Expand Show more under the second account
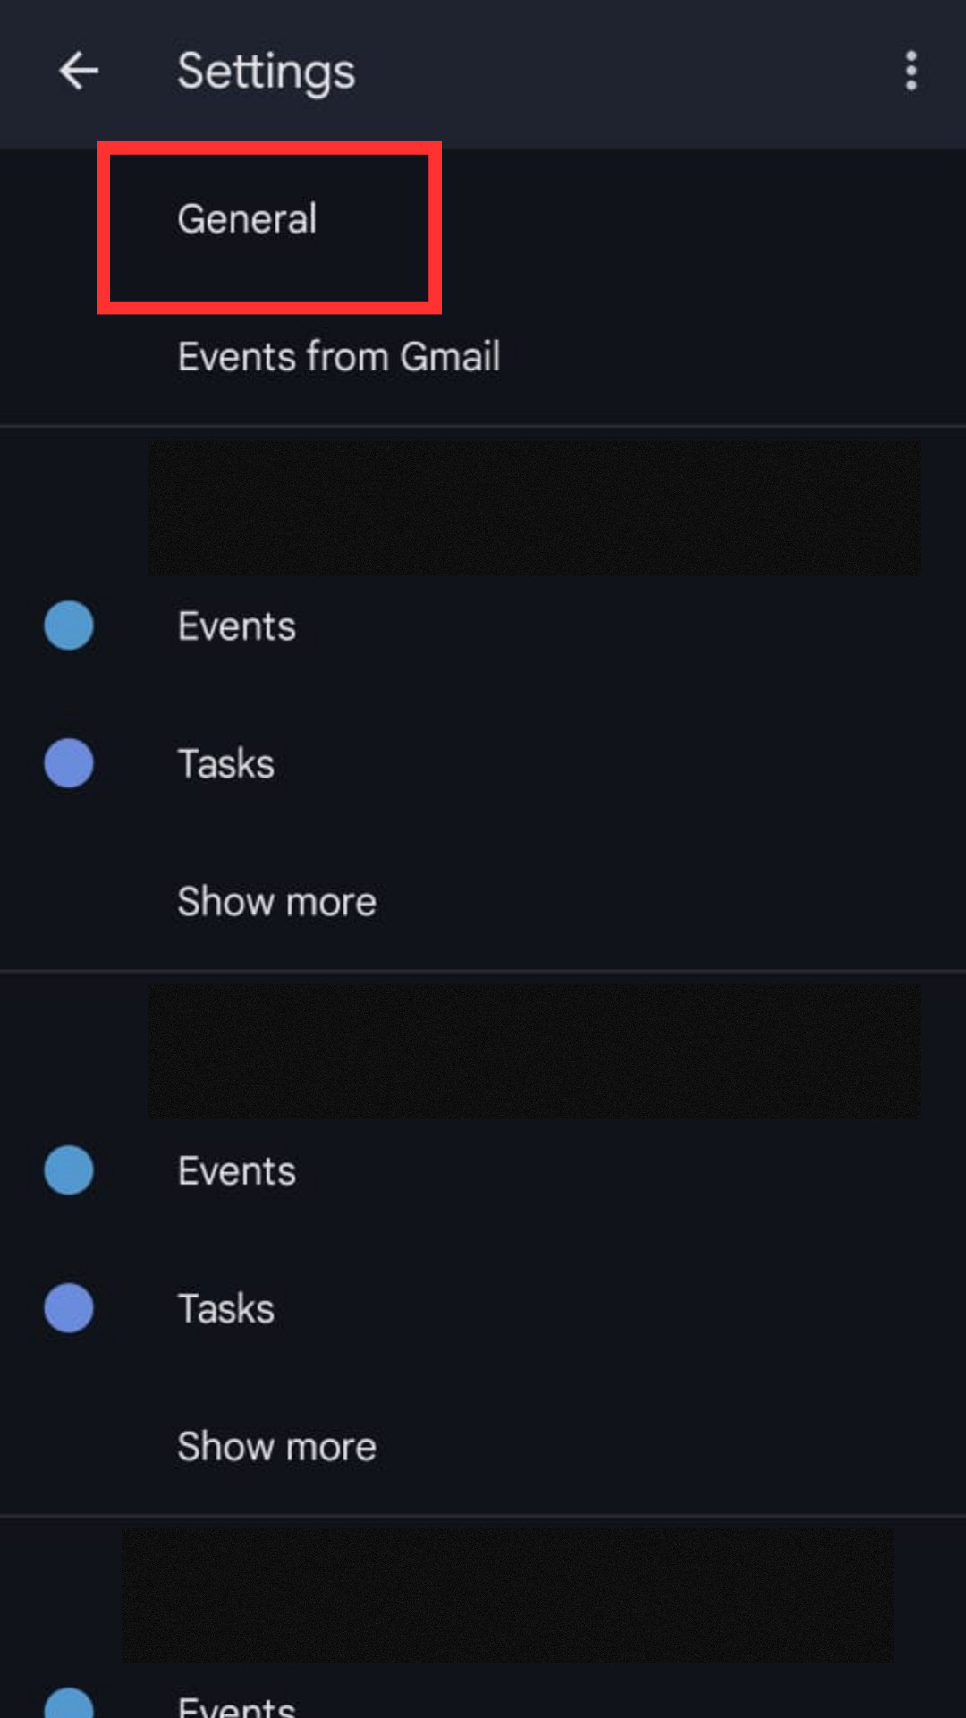This screenshot has width=966, height=1718. 276,1447
